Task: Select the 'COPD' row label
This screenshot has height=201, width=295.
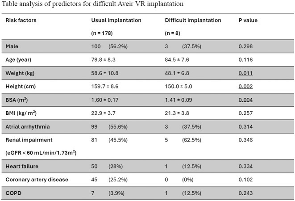Action: click(13, 193)
